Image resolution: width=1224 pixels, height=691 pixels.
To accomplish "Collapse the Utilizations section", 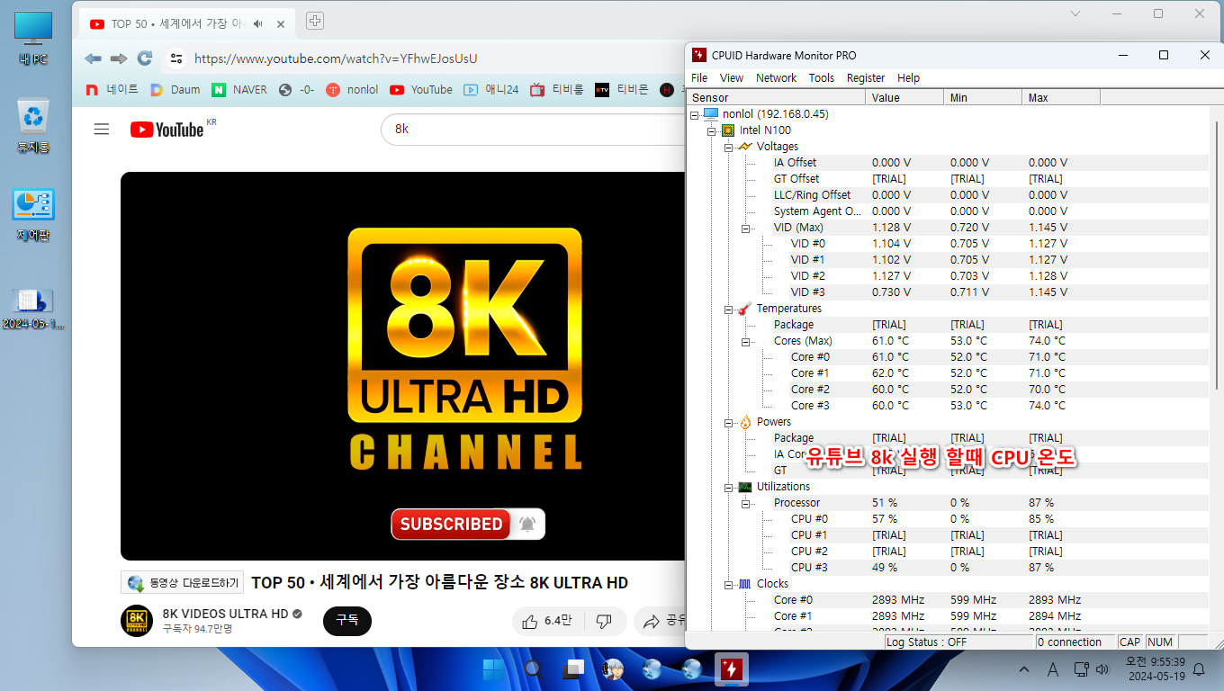I will 729,487.
